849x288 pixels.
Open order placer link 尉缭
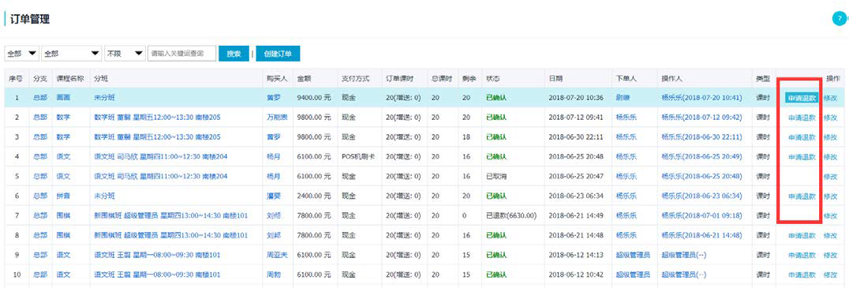[623, 98]
